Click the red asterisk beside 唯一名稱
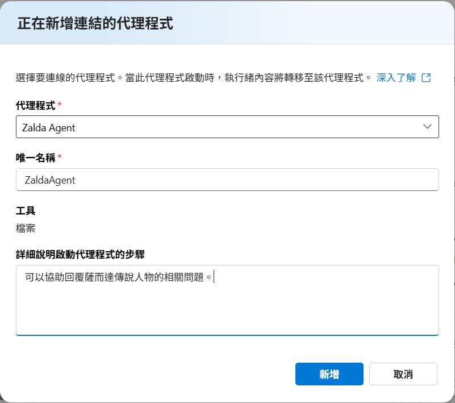Image resolution: width=455 pixels, height=403 pixels. (x=60, y=156)
